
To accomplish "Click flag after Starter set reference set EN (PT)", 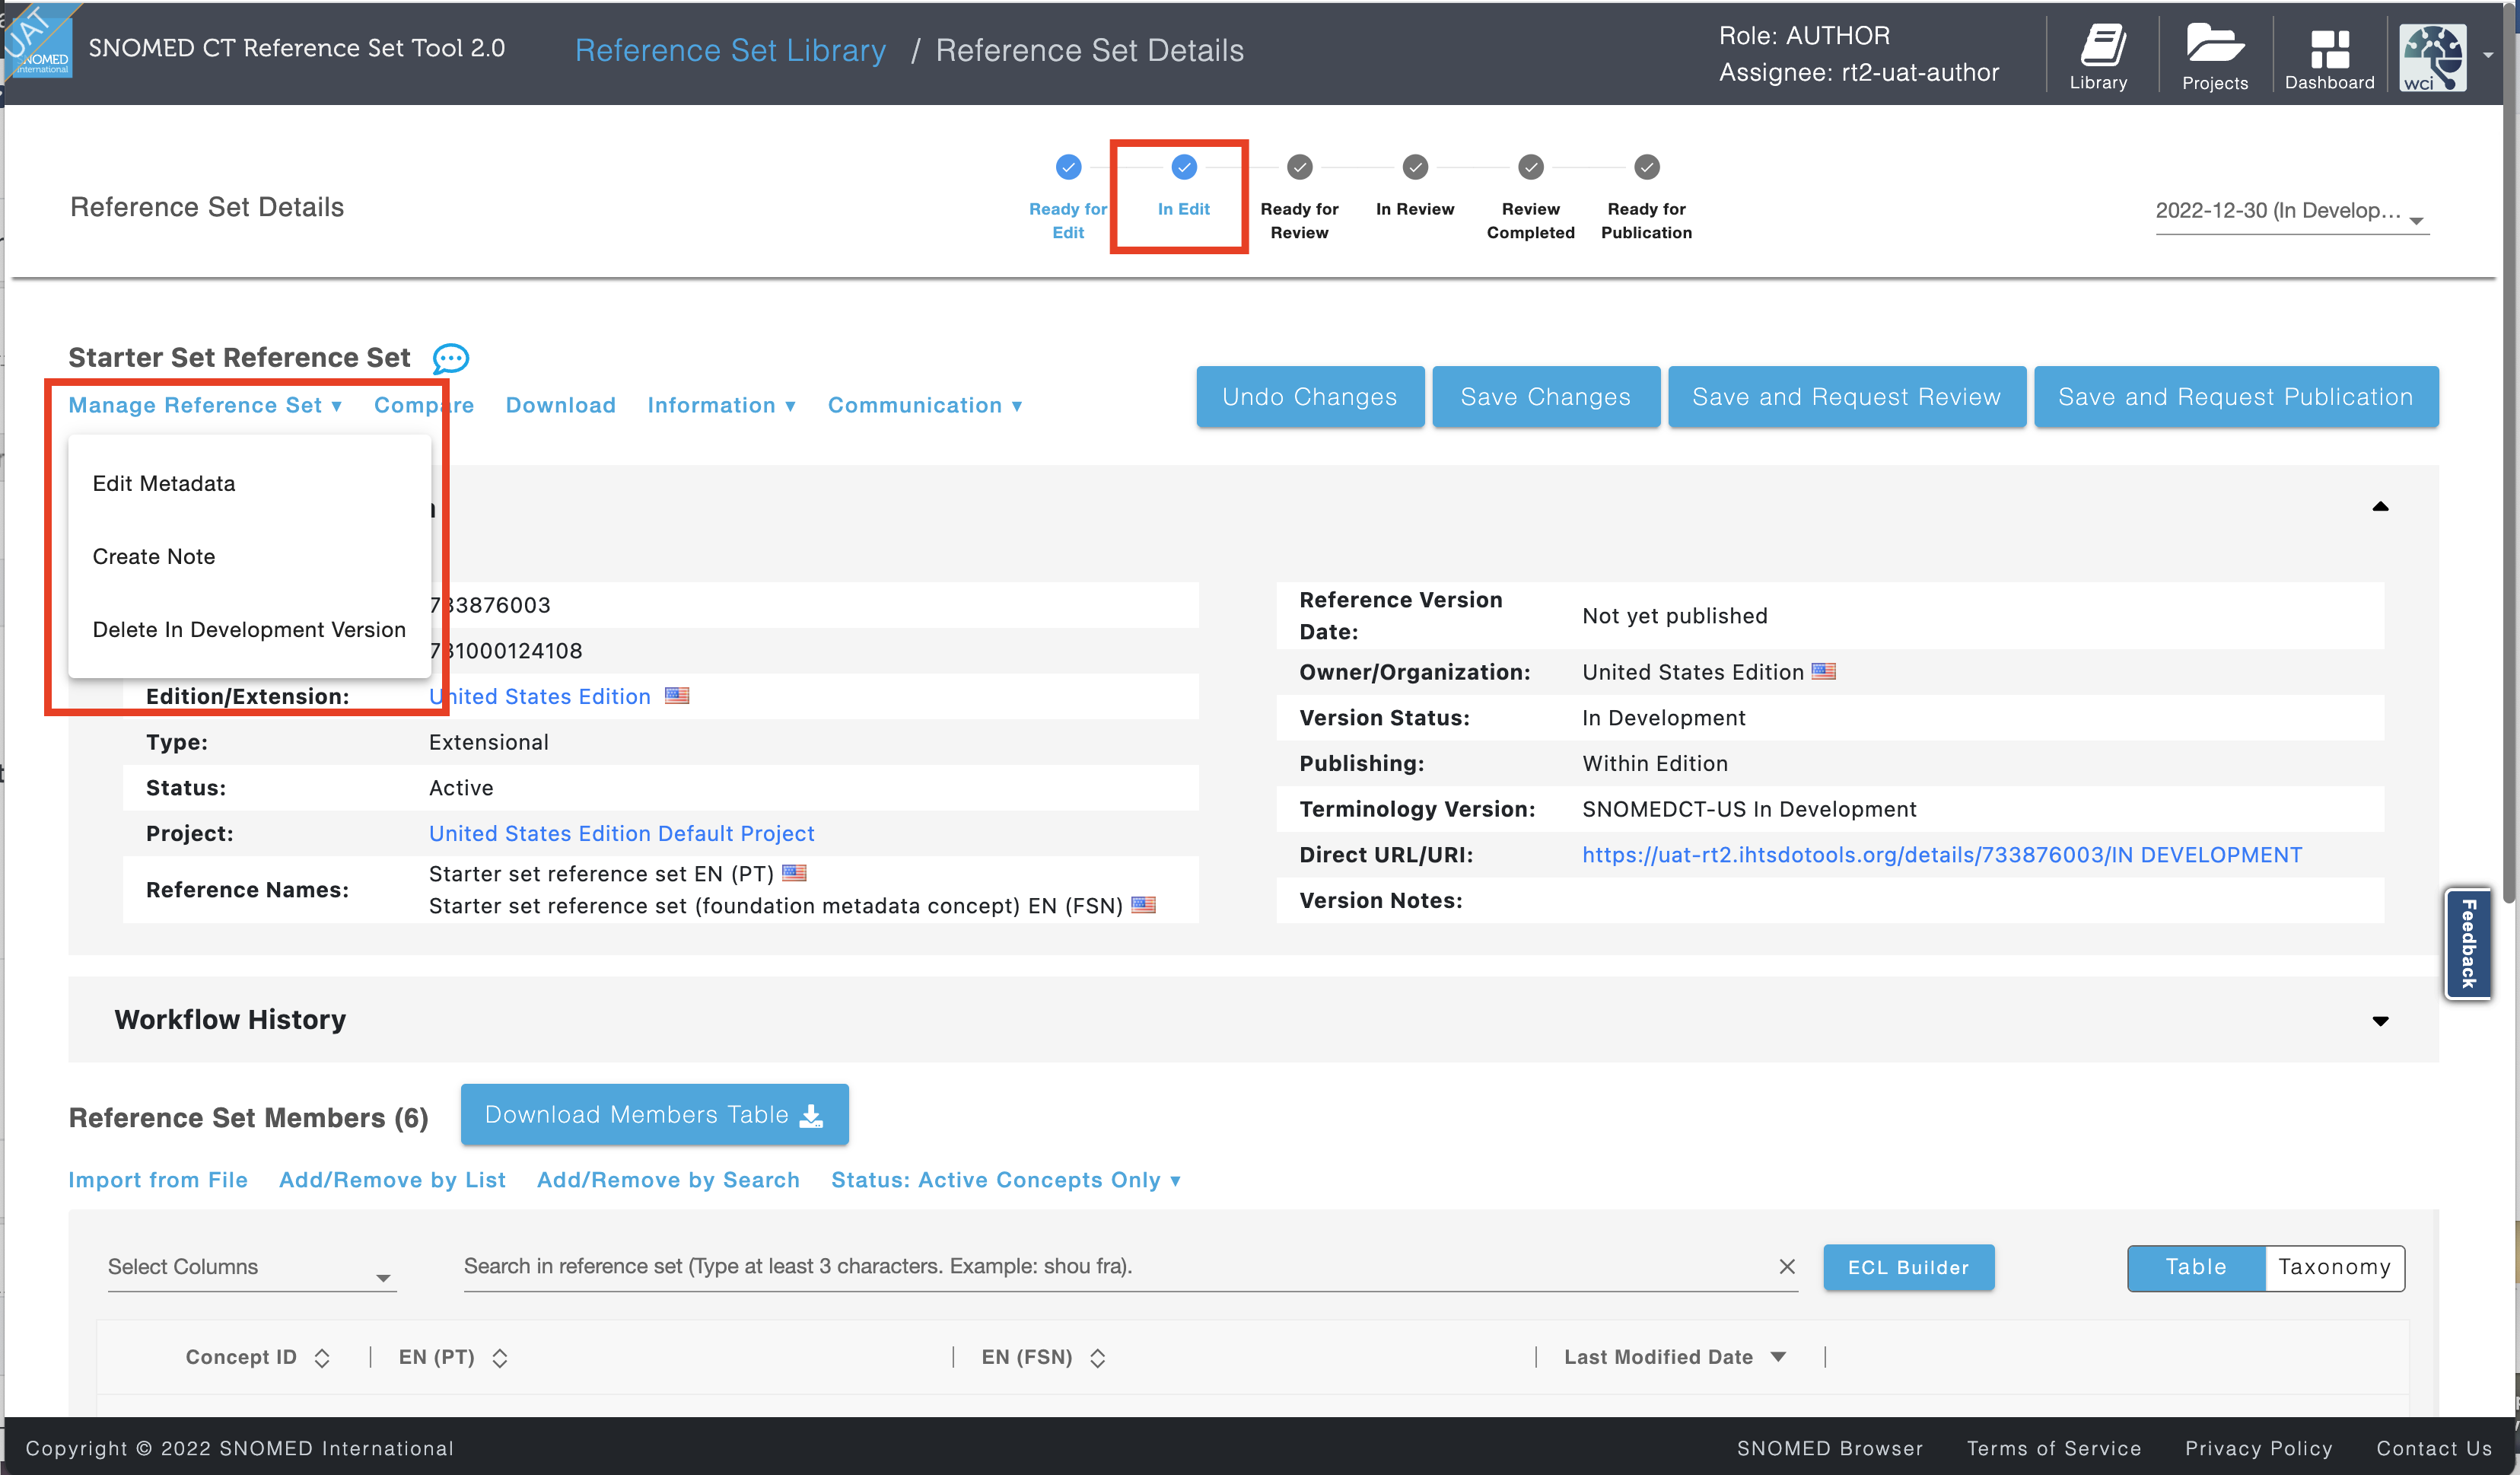I will [x=794, y=873].
